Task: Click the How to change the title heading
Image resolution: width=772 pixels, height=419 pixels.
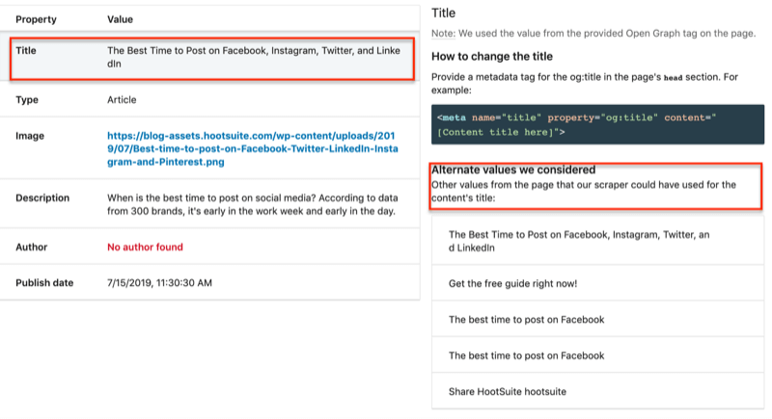Action: click(x=492, y=57)
